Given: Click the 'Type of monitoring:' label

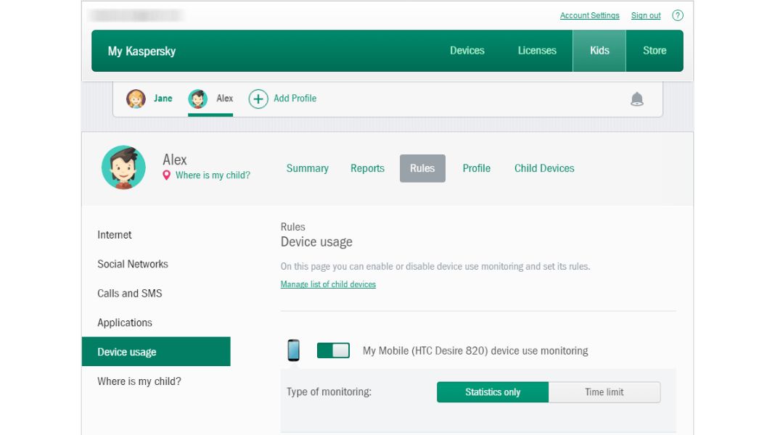Looking at the screenshot, I should pyautogui.click(x=329, y=392).
